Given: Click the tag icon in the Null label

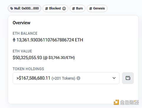Looking at the screenshot, I should point(12,9).
